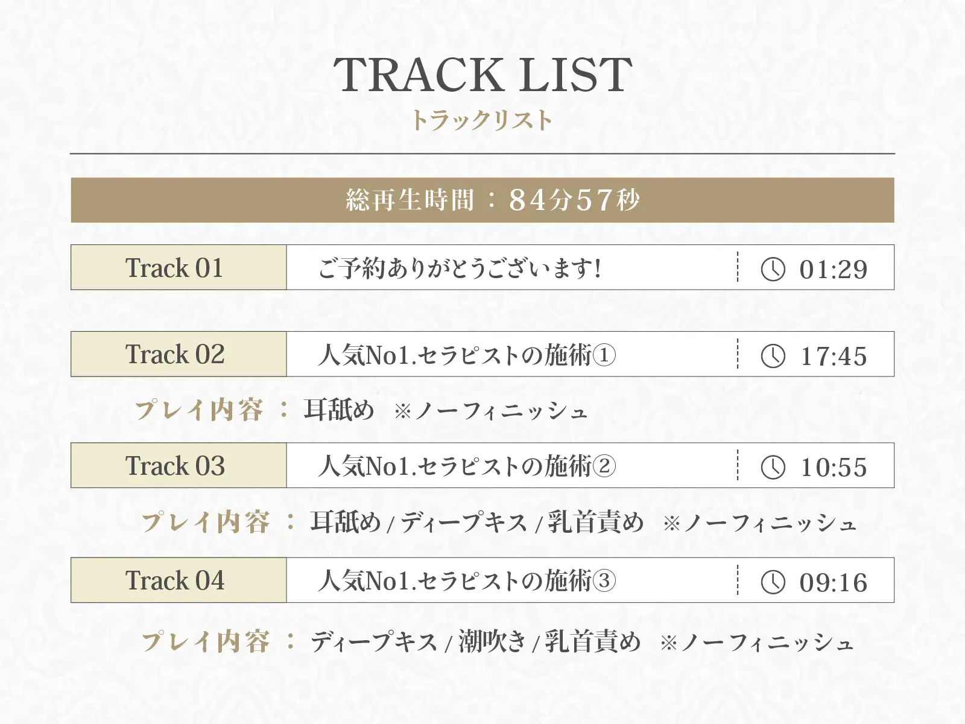
Task: Click the プレイ内容 label under Track 02
Action: coord(198,410)
